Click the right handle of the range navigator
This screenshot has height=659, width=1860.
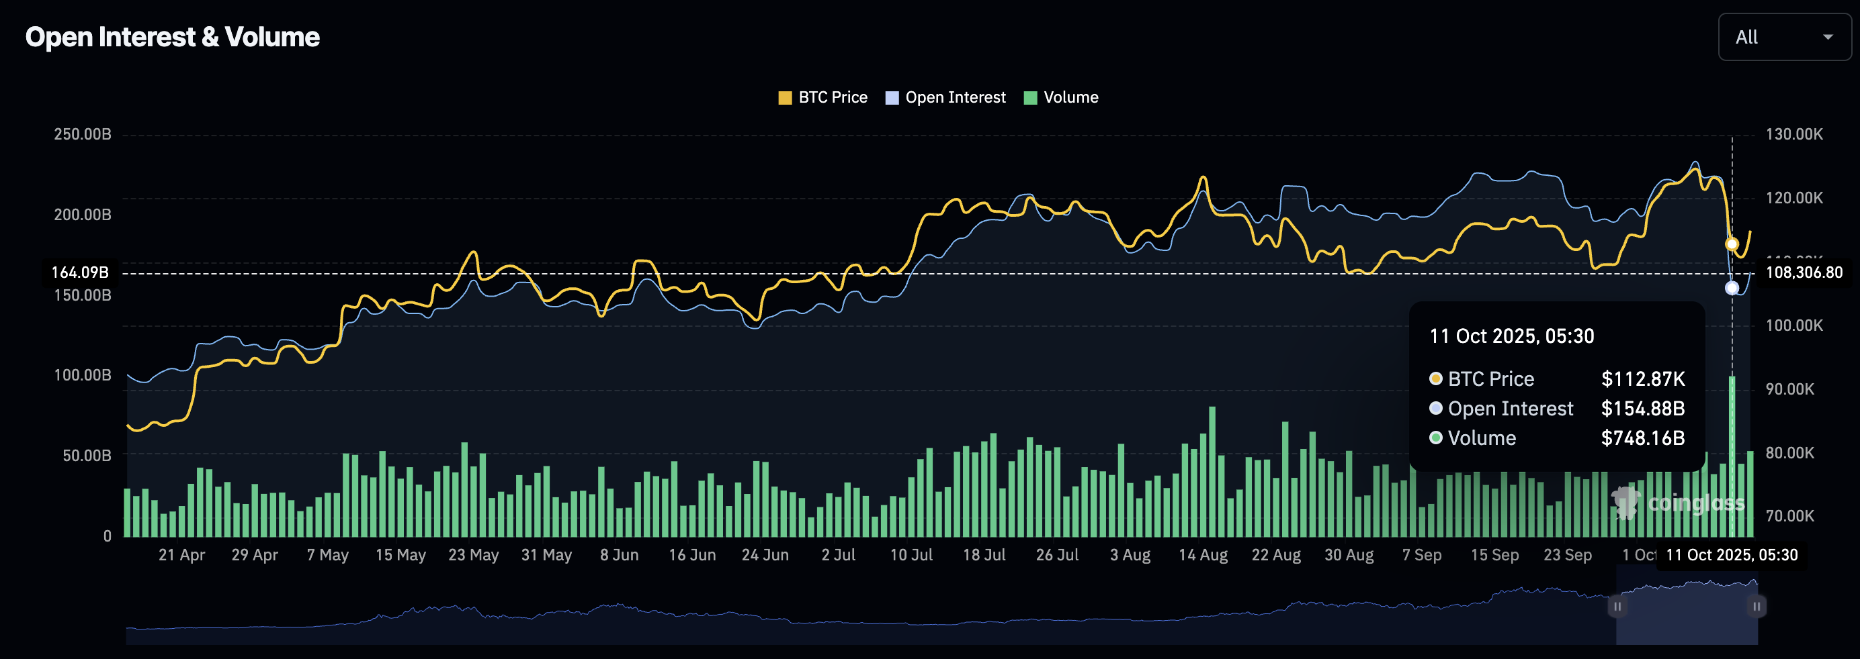(1757, 607)
